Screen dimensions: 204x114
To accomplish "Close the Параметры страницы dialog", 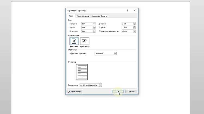I will tap(135, 11).
